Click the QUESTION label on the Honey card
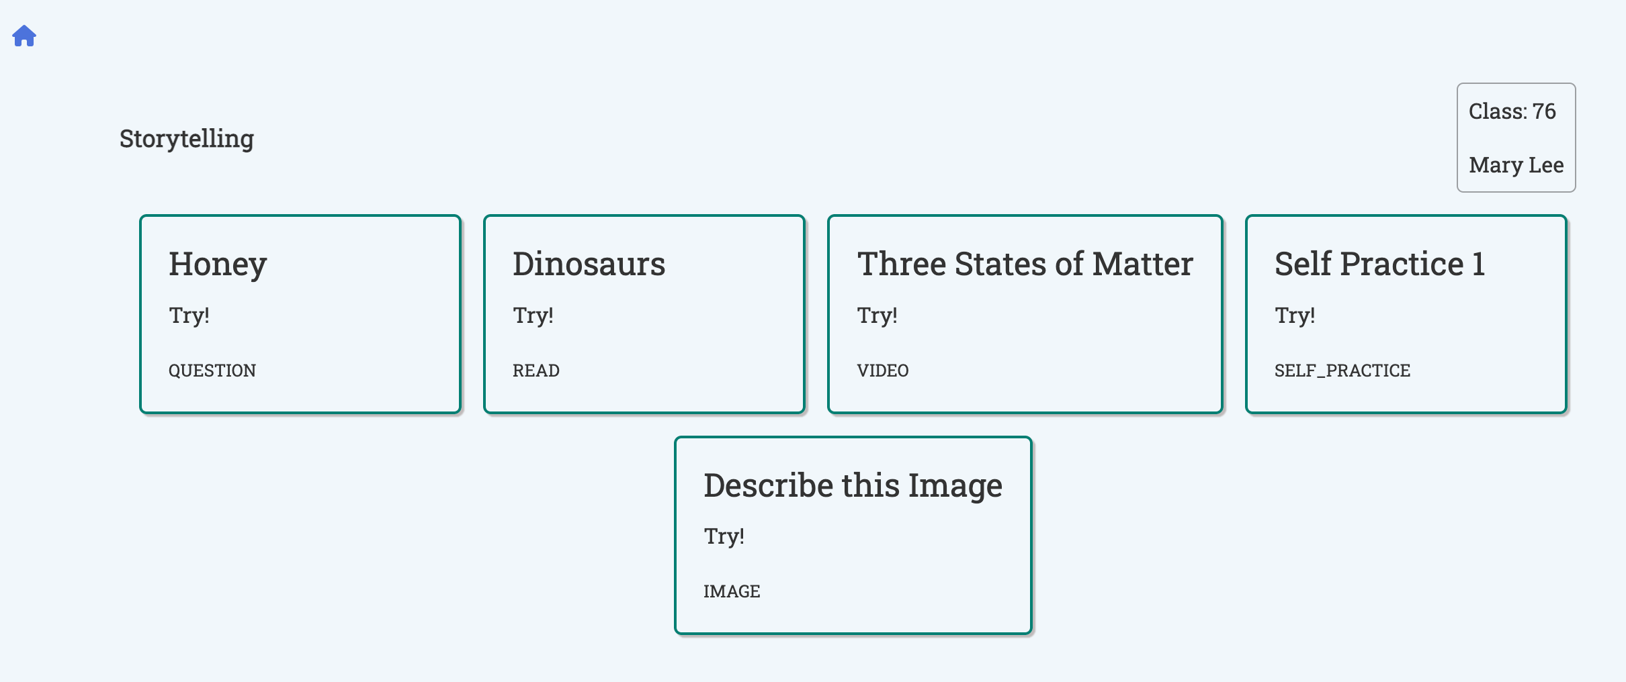This screenshot has width=1626, height=682. coord(212,371)
